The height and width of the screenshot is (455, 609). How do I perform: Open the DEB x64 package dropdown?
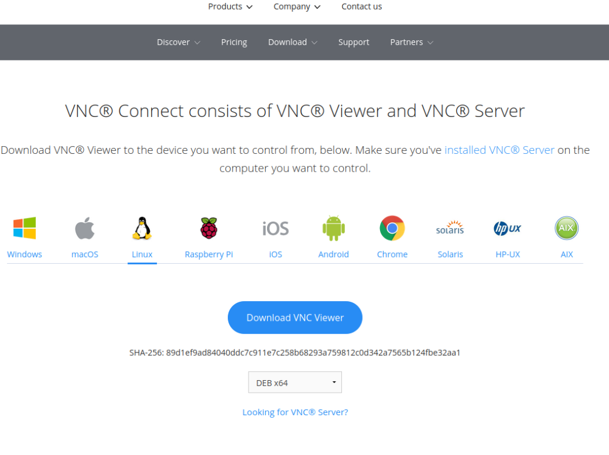click(x=295, y=383)
